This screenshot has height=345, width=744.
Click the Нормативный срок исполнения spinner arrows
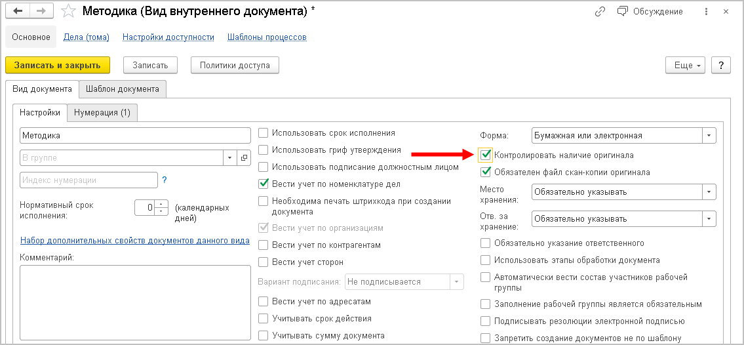[163, 208]
